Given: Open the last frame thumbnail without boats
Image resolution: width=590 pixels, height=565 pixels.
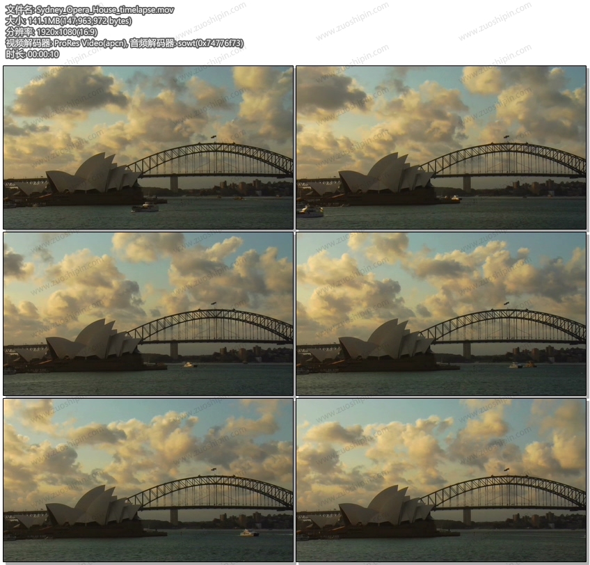Looking at the screenshot, I should (x=441, y=480).
